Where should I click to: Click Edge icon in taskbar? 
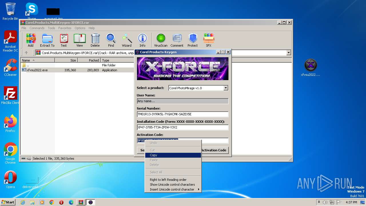click(x=71, y=202)
